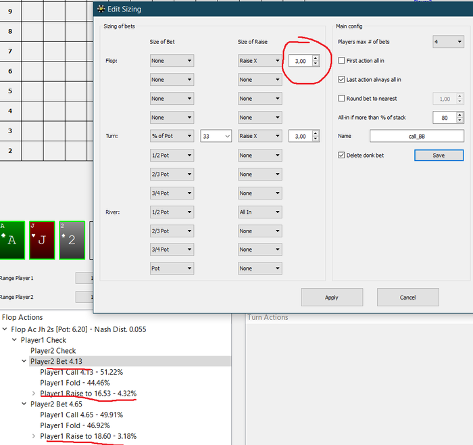Open Turn 33 percent value combo box
The image size is (473, 445).
click(x=216, y=136)
